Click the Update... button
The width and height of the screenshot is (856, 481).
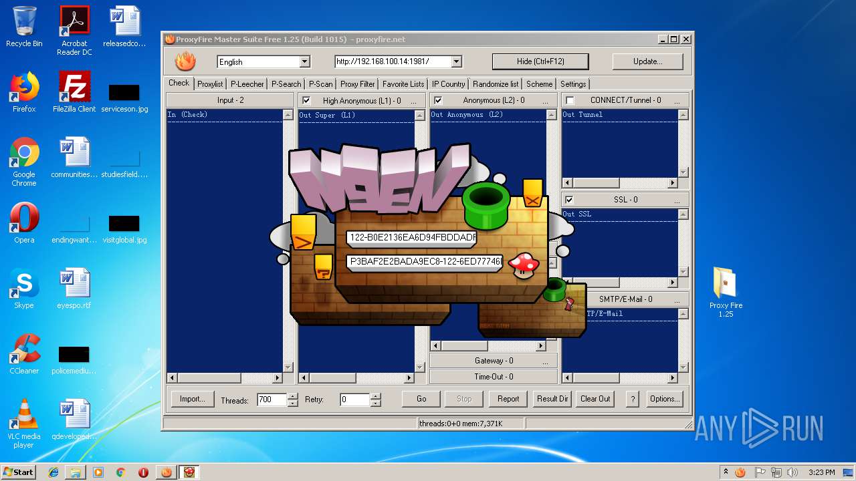[647, 61]
